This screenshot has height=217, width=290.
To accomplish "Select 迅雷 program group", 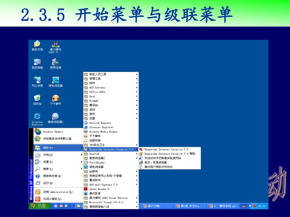I will point(111,118).
